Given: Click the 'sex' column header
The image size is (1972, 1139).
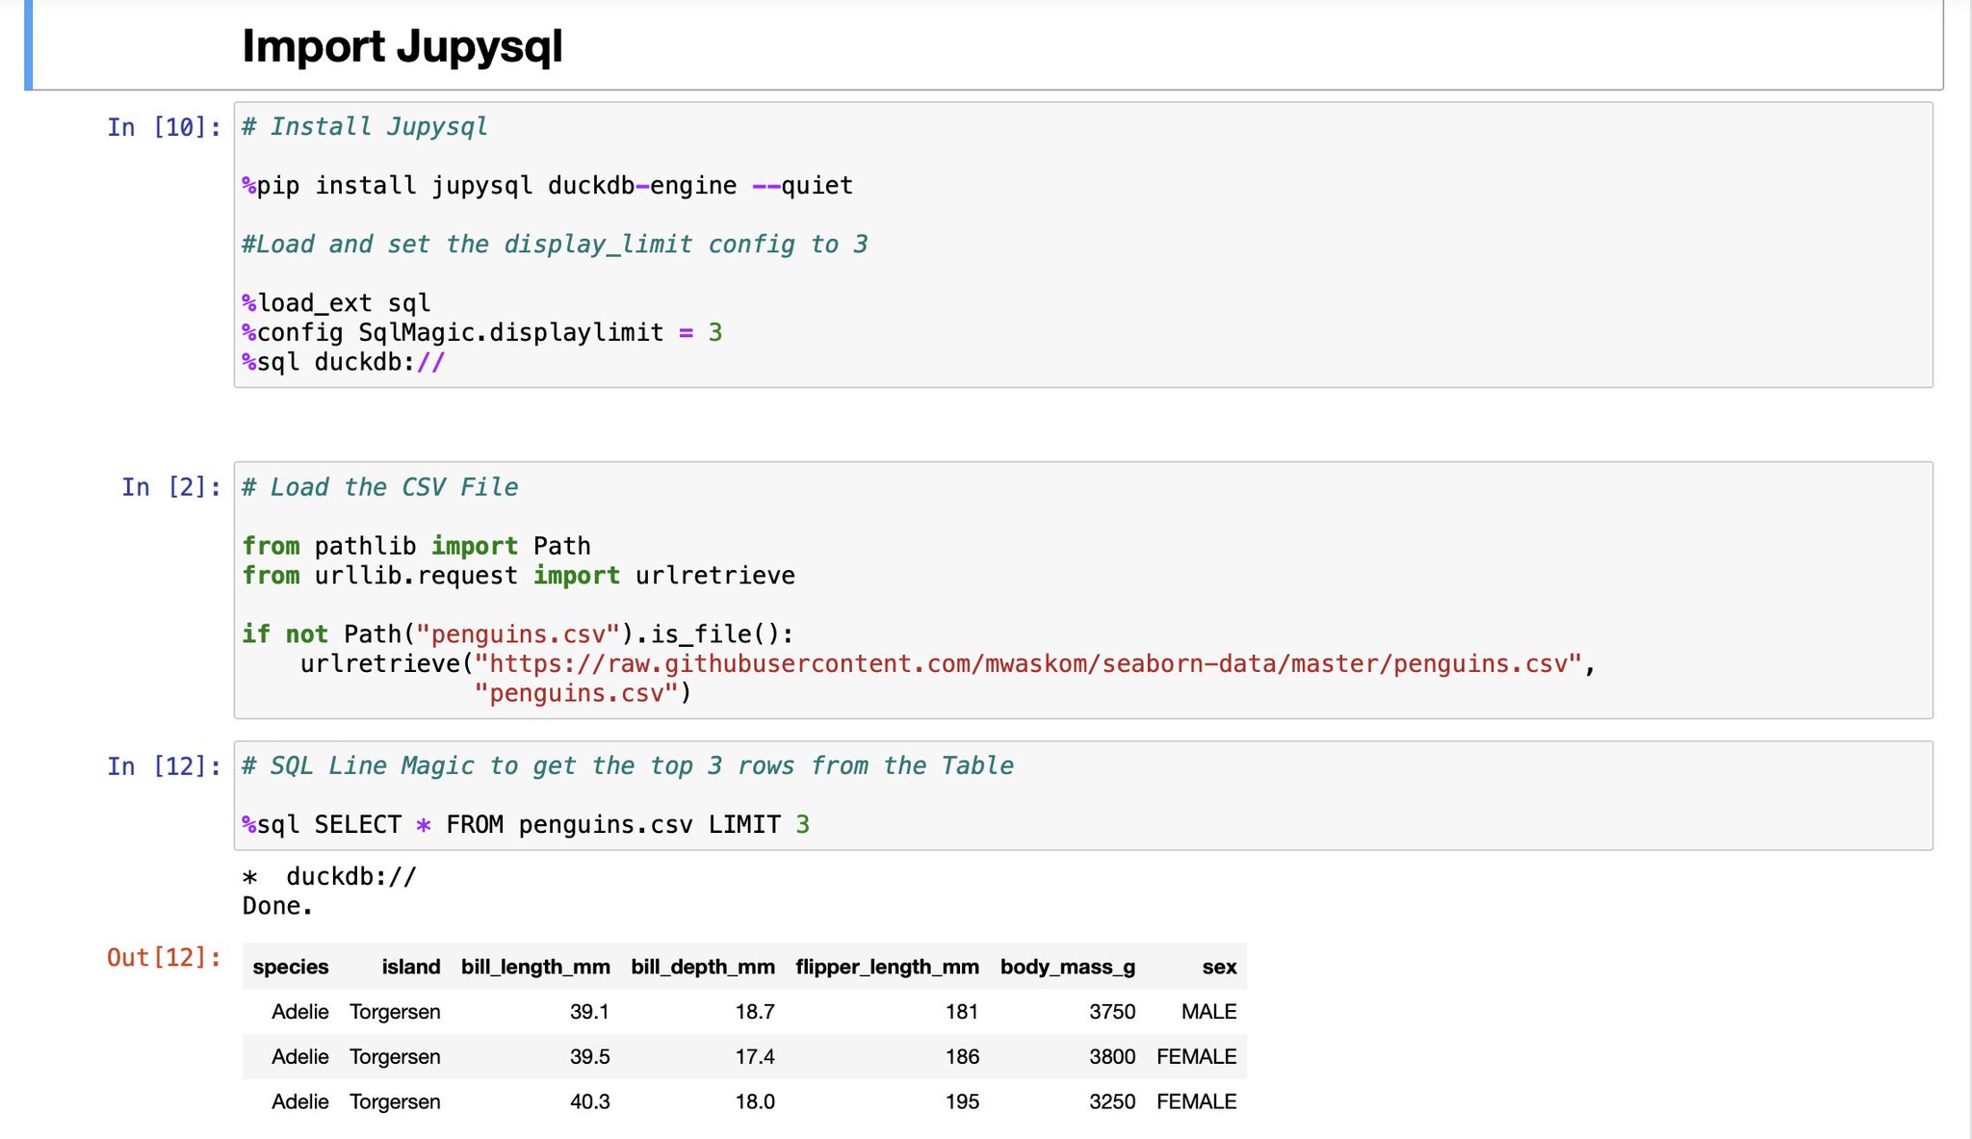Looking at the screenshot, I should 1219,967.
